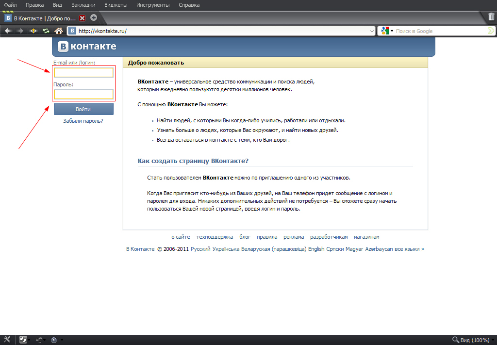Go to the Home page icon
Viewport: 497px width, 345px height.
click(x=59, y=31)
